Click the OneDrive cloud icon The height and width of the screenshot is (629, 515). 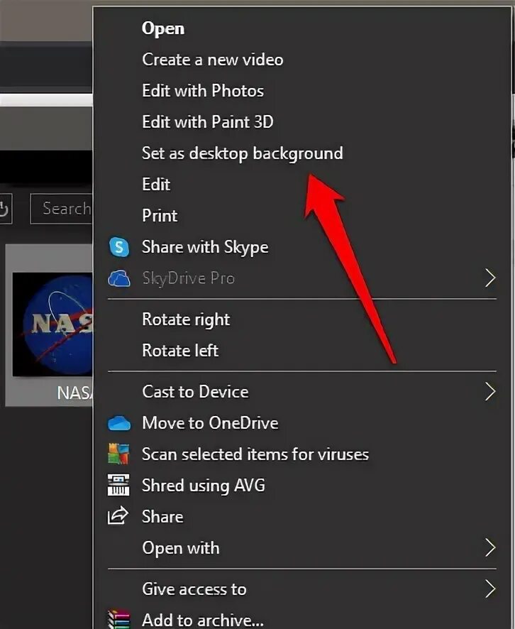pos(119,423)
